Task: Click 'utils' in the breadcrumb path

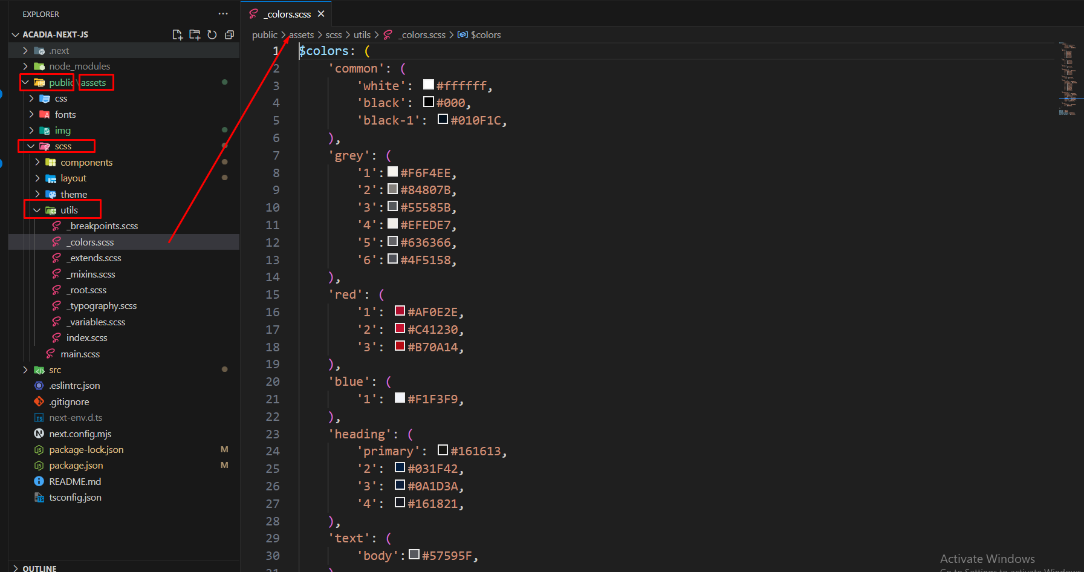Action: (362, 34)
